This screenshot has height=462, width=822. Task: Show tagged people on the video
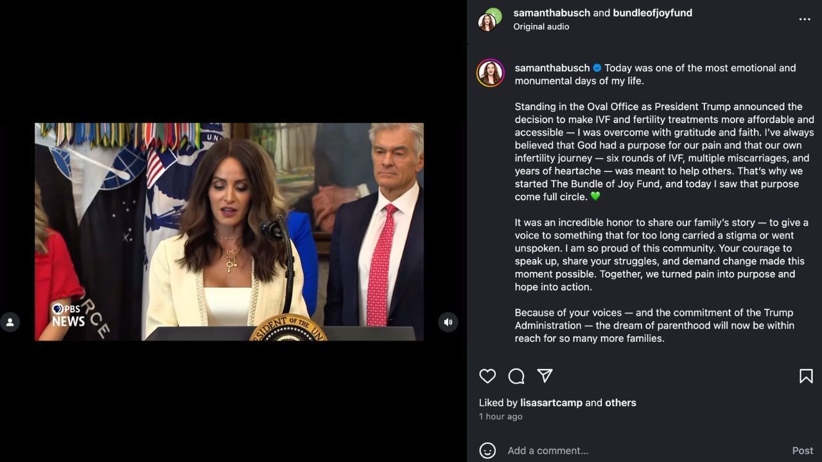coord(10,322)
